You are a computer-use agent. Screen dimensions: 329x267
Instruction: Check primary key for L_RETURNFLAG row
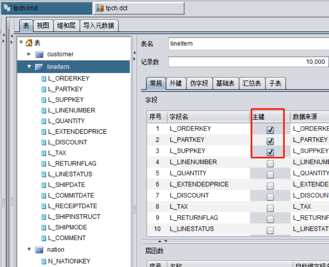(x=270, y=219)
